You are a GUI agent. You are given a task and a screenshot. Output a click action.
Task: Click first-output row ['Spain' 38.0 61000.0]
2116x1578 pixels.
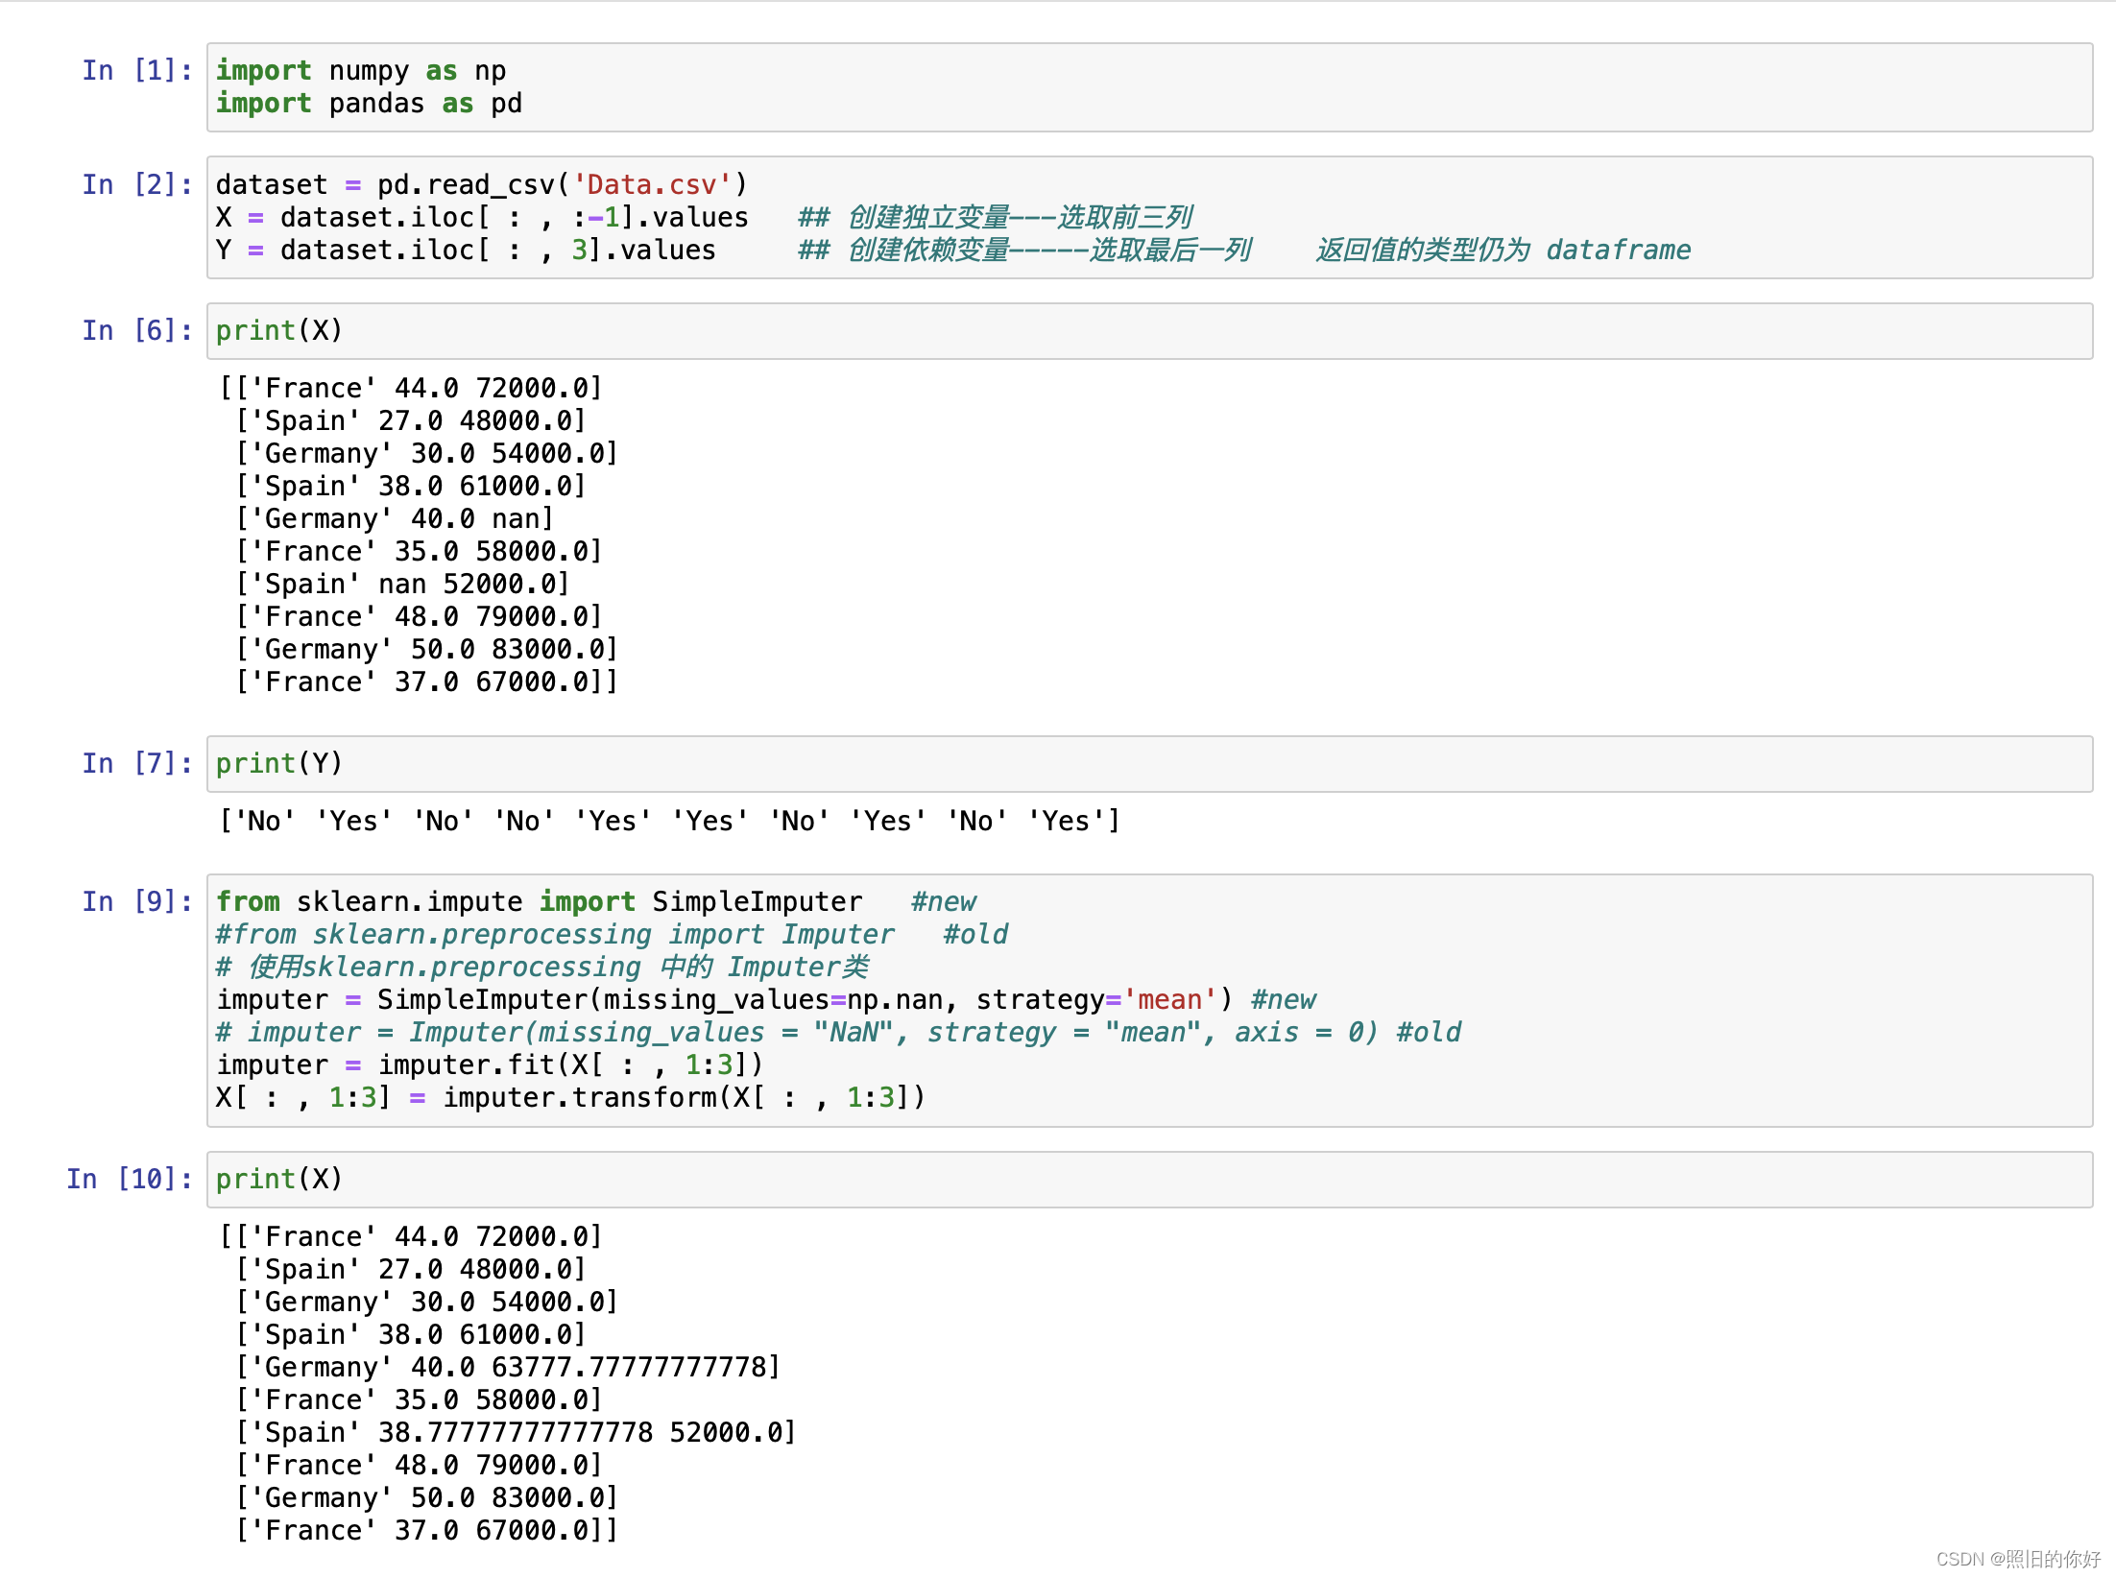click(x=411, y=487)
